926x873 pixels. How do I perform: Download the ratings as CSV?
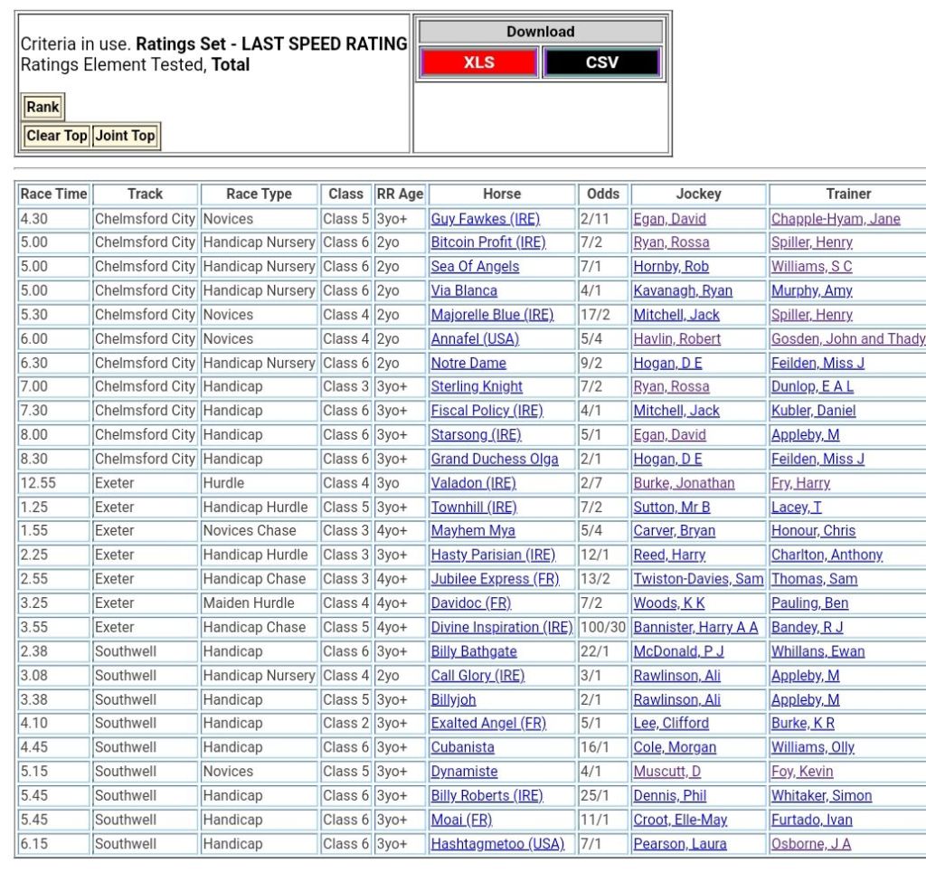[601, 63]
